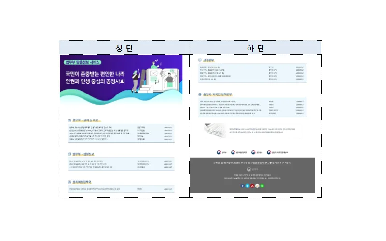Click the round icon beside 교정본부
The height and width of the screenshot is (241, 386).
point(200,60)
